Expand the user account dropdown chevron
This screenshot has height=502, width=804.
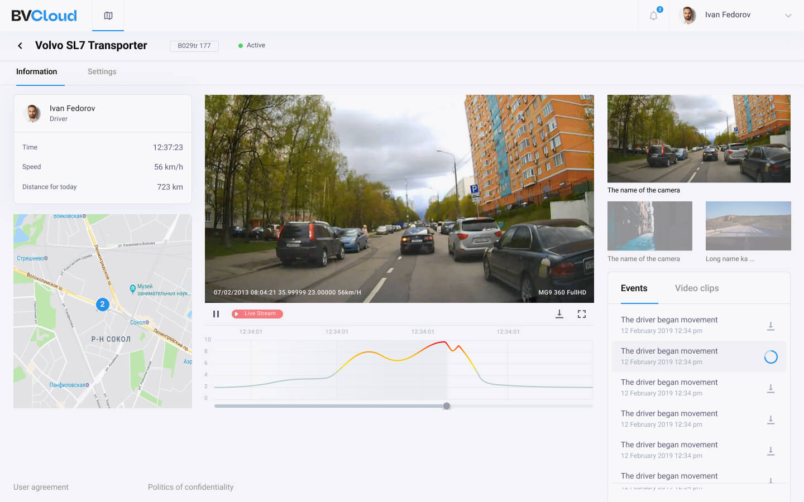pos(788,16)
